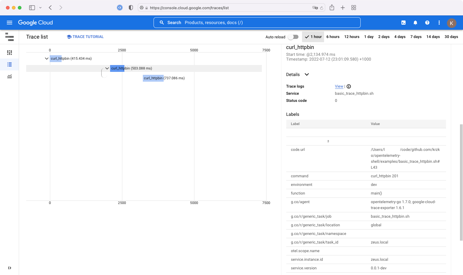Expand the left sidebar panel
463x275 pixels.
coord(10,268)
